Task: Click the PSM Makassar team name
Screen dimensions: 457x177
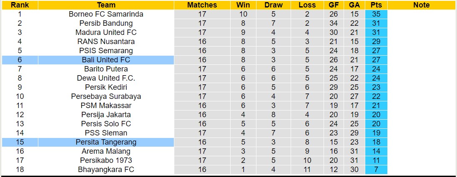Action: pyautogui.click(x=106, y=106)
